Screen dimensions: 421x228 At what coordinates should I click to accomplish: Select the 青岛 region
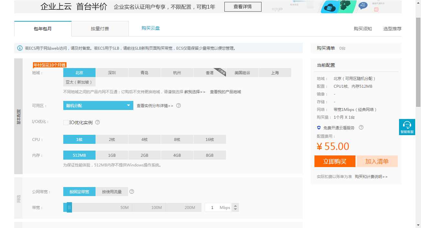click(145, 73)
